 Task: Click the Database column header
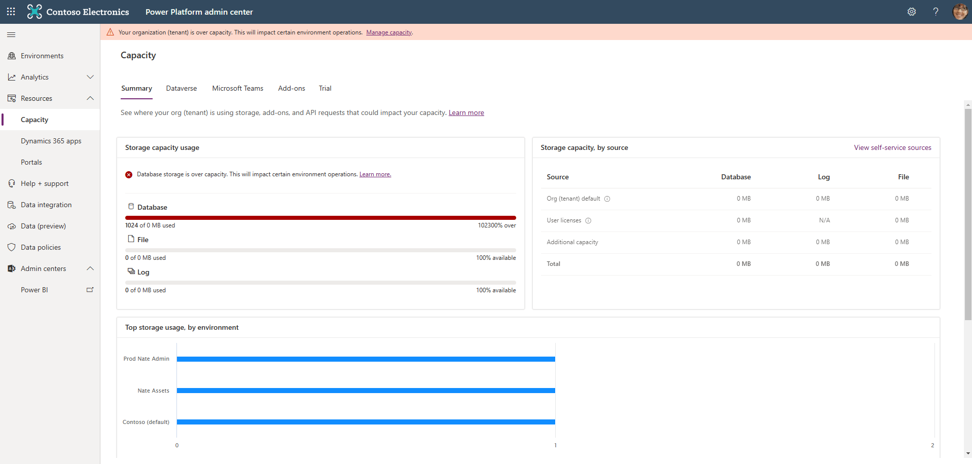[x=736, y=177]
